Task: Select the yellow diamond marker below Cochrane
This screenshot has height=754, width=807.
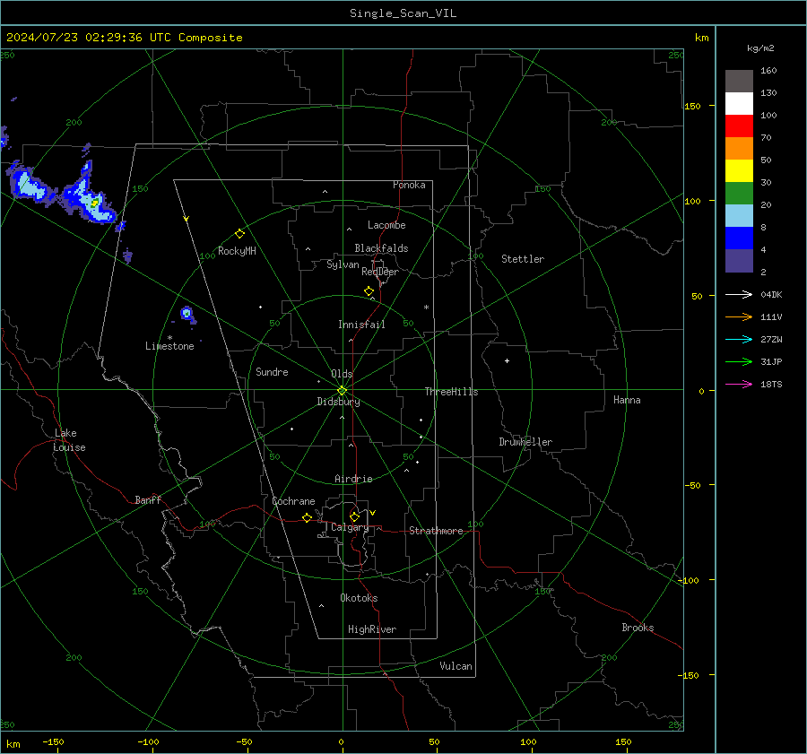Action: [307, 517]
